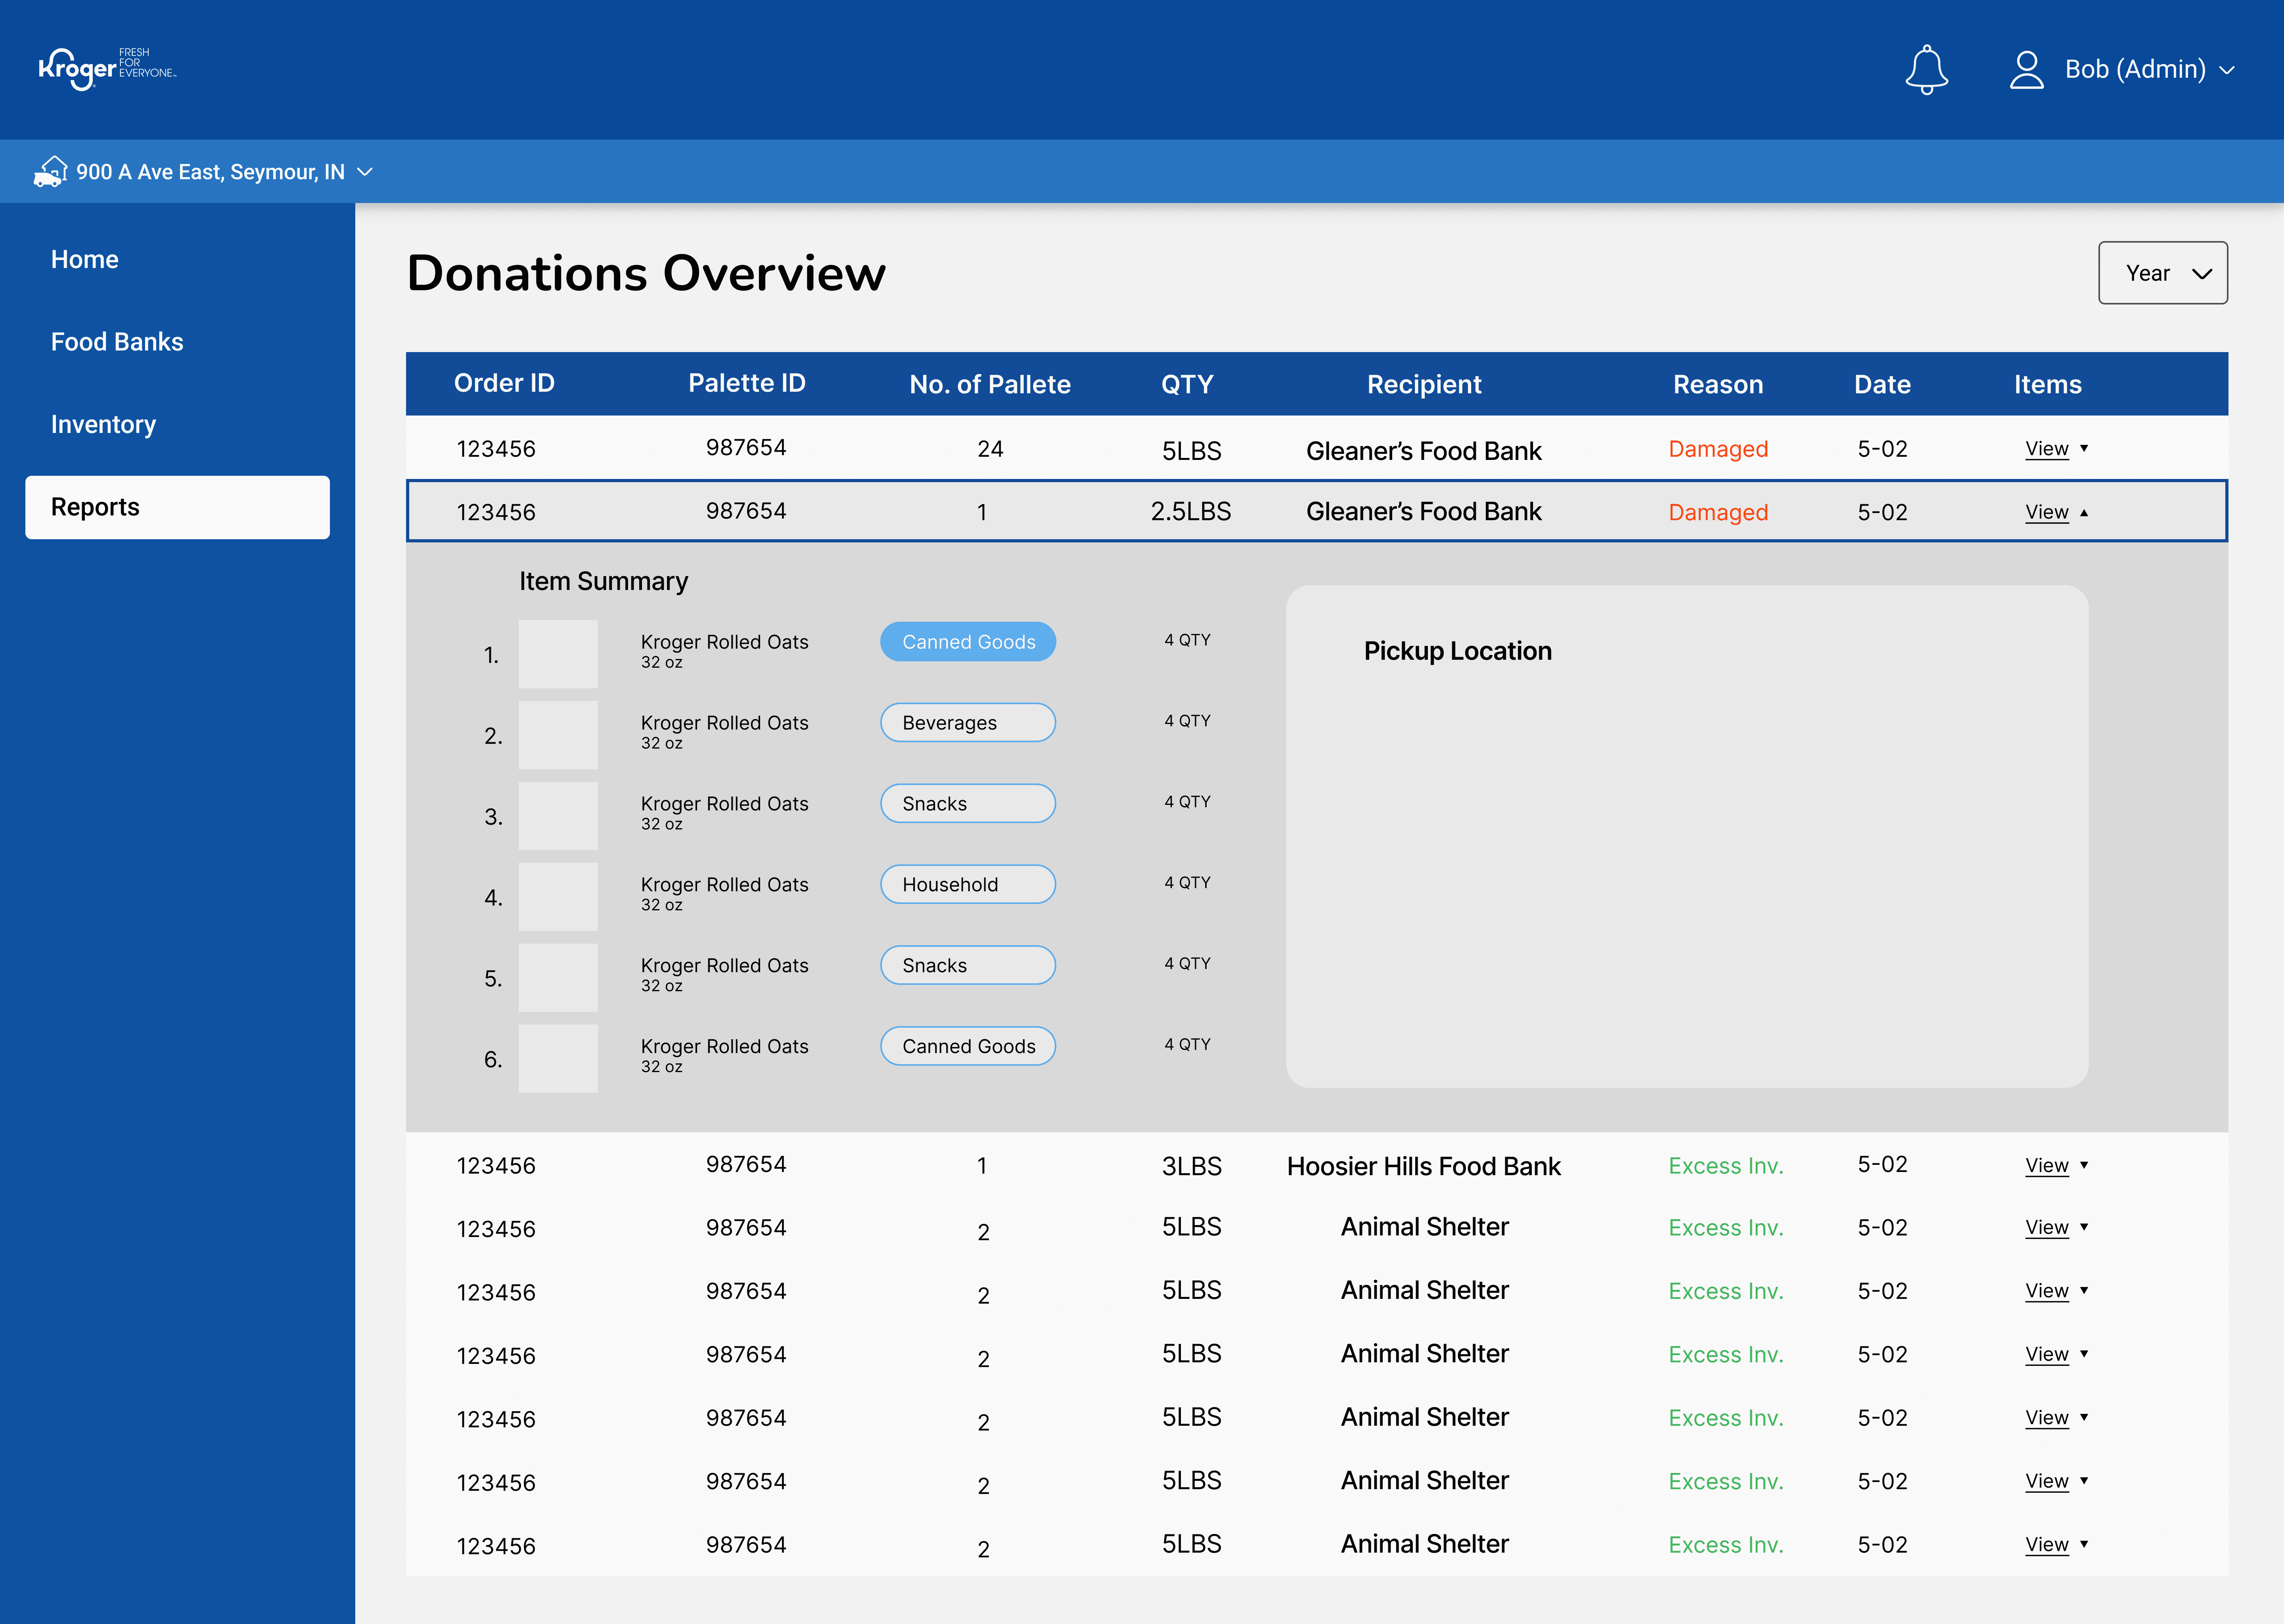Expand items for Hoosier Hills Food Bank row

(2084, 1165)
